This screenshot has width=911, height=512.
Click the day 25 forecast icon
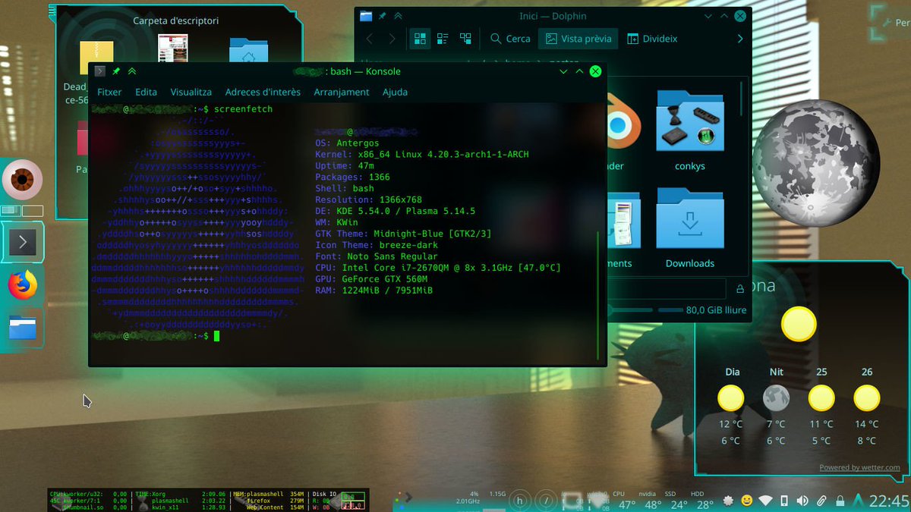821,397
